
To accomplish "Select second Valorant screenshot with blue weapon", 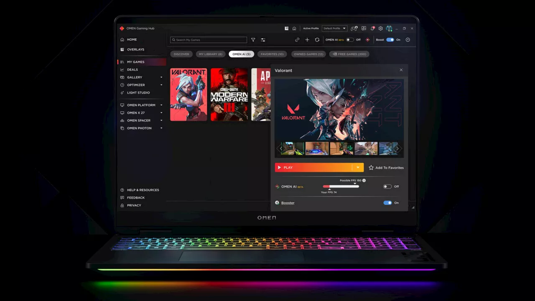I will pos(317,148).
